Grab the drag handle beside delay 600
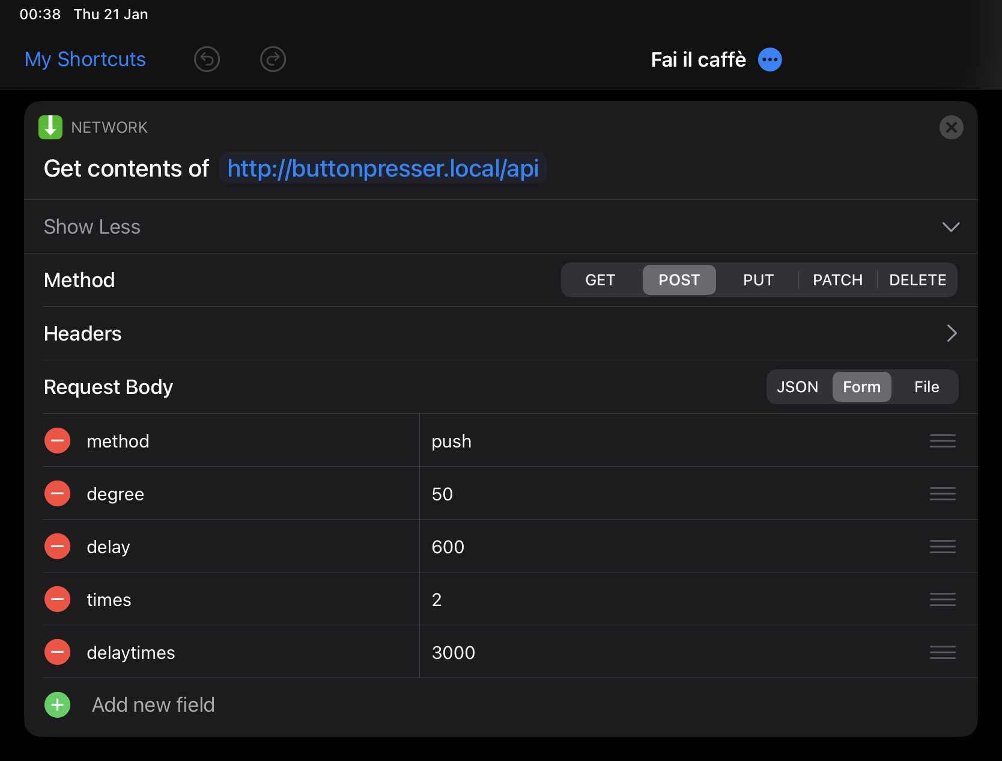 tap(943, 547)
